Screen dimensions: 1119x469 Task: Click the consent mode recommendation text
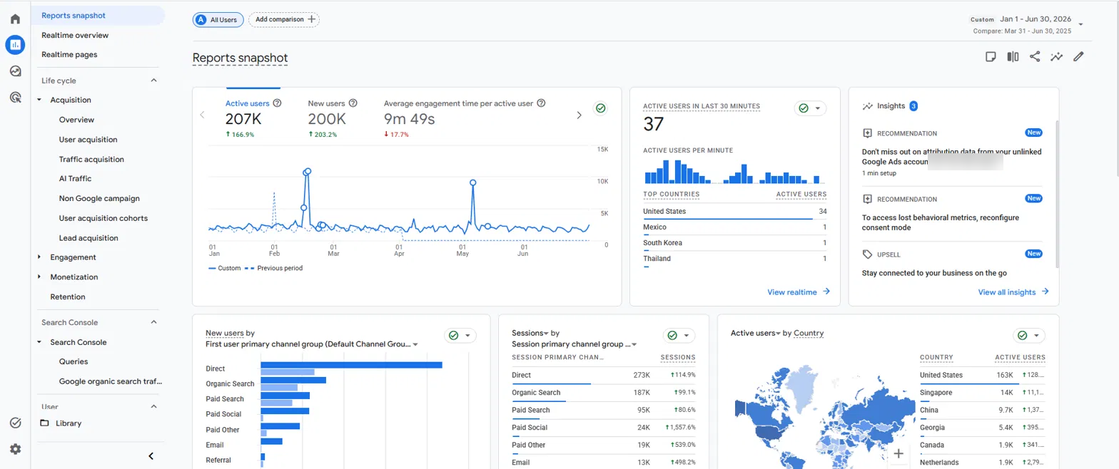point(939,222)
